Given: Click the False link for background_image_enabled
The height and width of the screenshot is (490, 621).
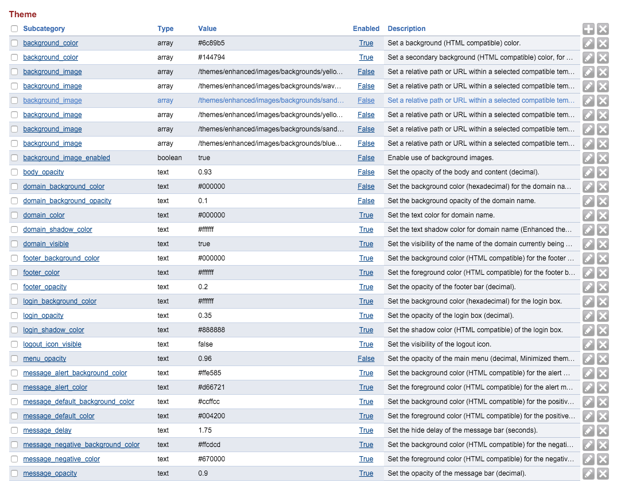Looking at the screenshot, I should point(366,158).
